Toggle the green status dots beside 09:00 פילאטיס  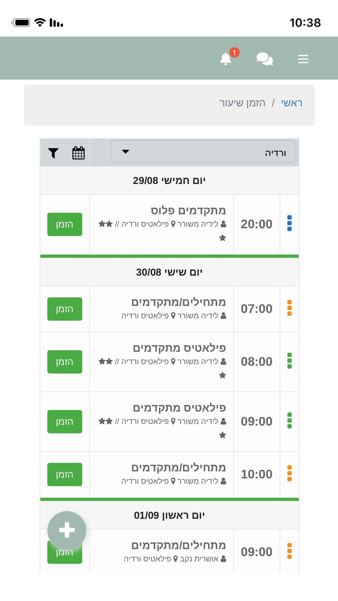(289, 421)
